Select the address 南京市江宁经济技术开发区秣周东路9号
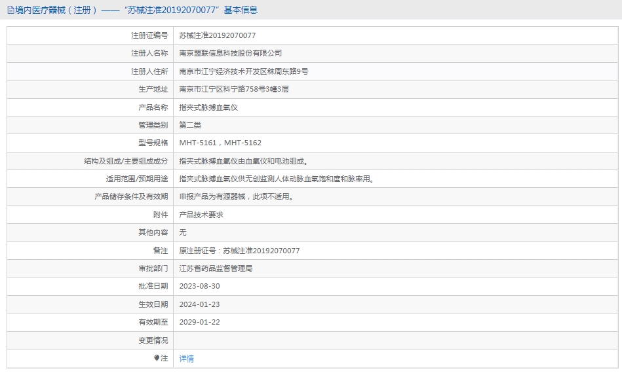The width and height of the screenshot is (622, 375). click(x=244, y=71)
